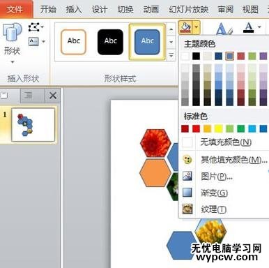
Task: Pick the purple theme color swatch
Action: pyautogui.click(x=263, y=56)
